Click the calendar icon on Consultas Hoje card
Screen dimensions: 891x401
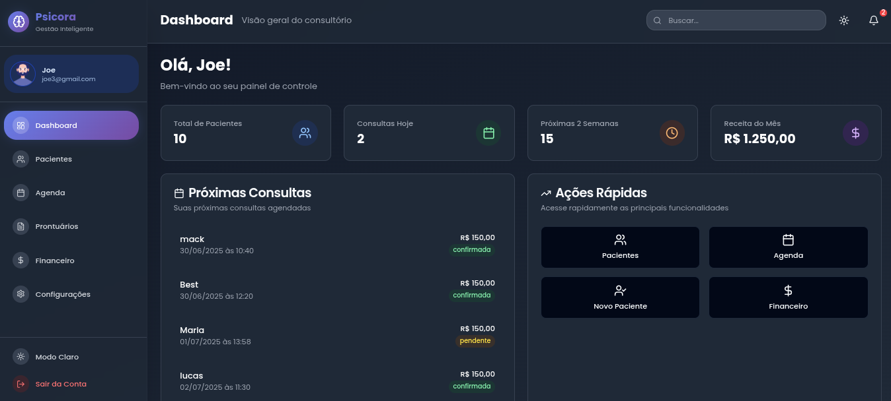pos(488,133)
